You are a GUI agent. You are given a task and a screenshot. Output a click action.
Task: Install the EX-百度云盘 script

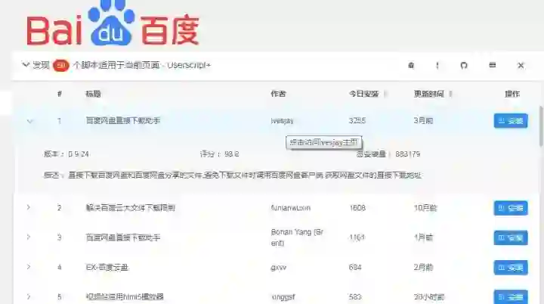pyautogui.click(x=511, y=268)
